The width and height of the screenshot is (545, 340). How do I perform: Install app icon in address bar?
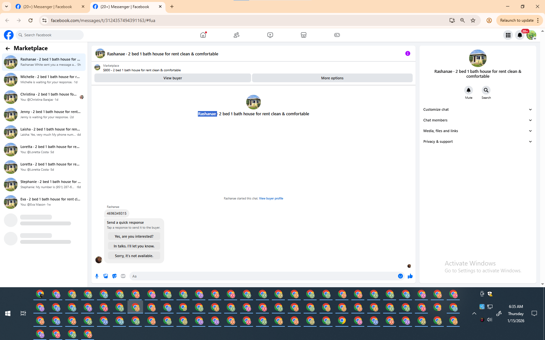(x=452, y=20)
